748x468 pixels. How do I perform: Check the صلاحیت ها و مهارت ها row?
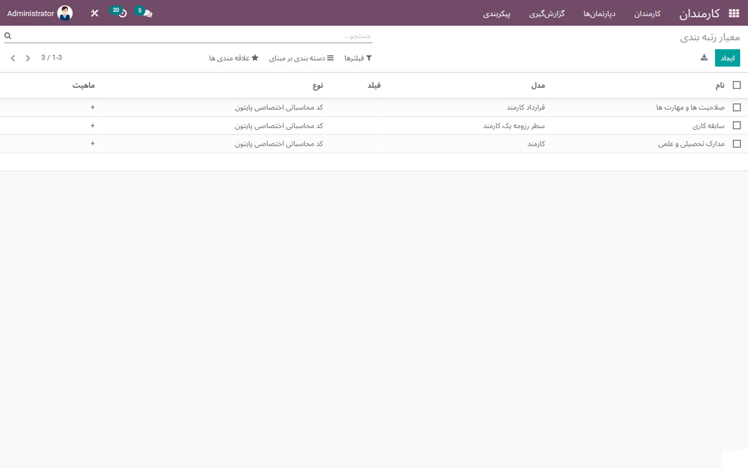pyautogui.click(x=736, y=108)
